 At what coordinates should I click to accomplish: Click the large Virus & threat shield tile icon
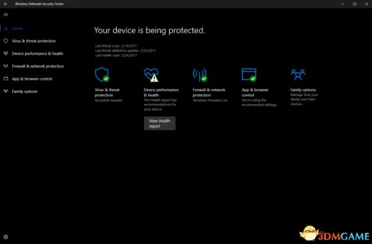click(102, 74)
